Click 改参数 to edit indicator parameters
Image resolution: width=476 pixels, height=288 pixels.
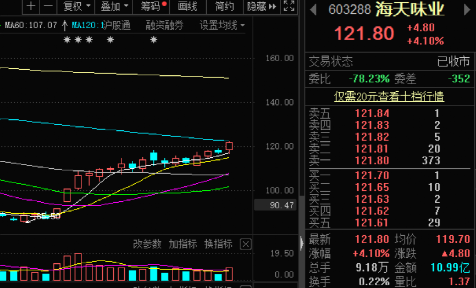pyautogui.click(x=147, y=244)
